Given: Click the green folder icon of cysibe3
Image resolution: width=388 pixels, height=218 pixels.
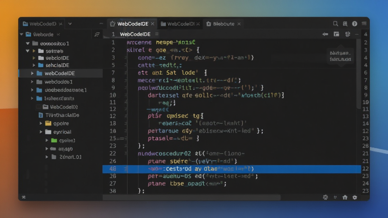Looking at the screenshot, I should pos(54,140).
